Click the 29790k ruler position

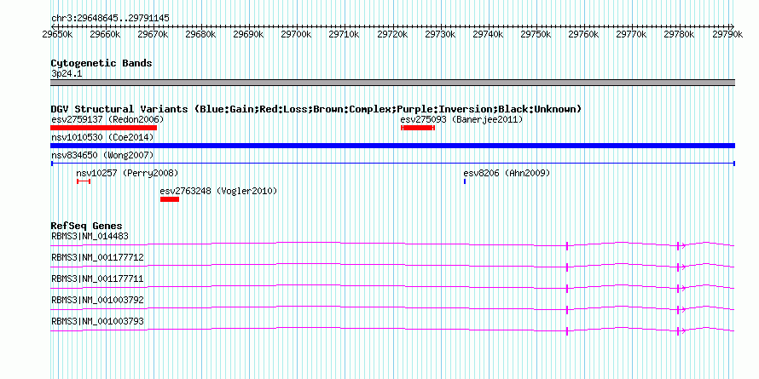pyautogui.click(x=727, y=34)
